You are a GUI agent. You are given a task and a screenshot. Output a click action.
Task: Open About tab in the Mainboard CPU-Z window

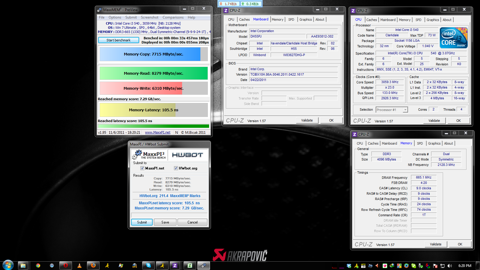[x=320, y=19]
